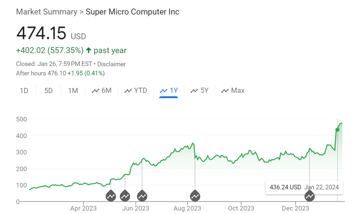Select the YTD range tab
The height and width of the screenshot is (214, 360).
(136, 91)
